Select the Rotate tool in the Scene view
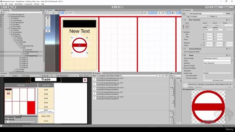Screen dimensions: 235x132 tap(48, 23)
